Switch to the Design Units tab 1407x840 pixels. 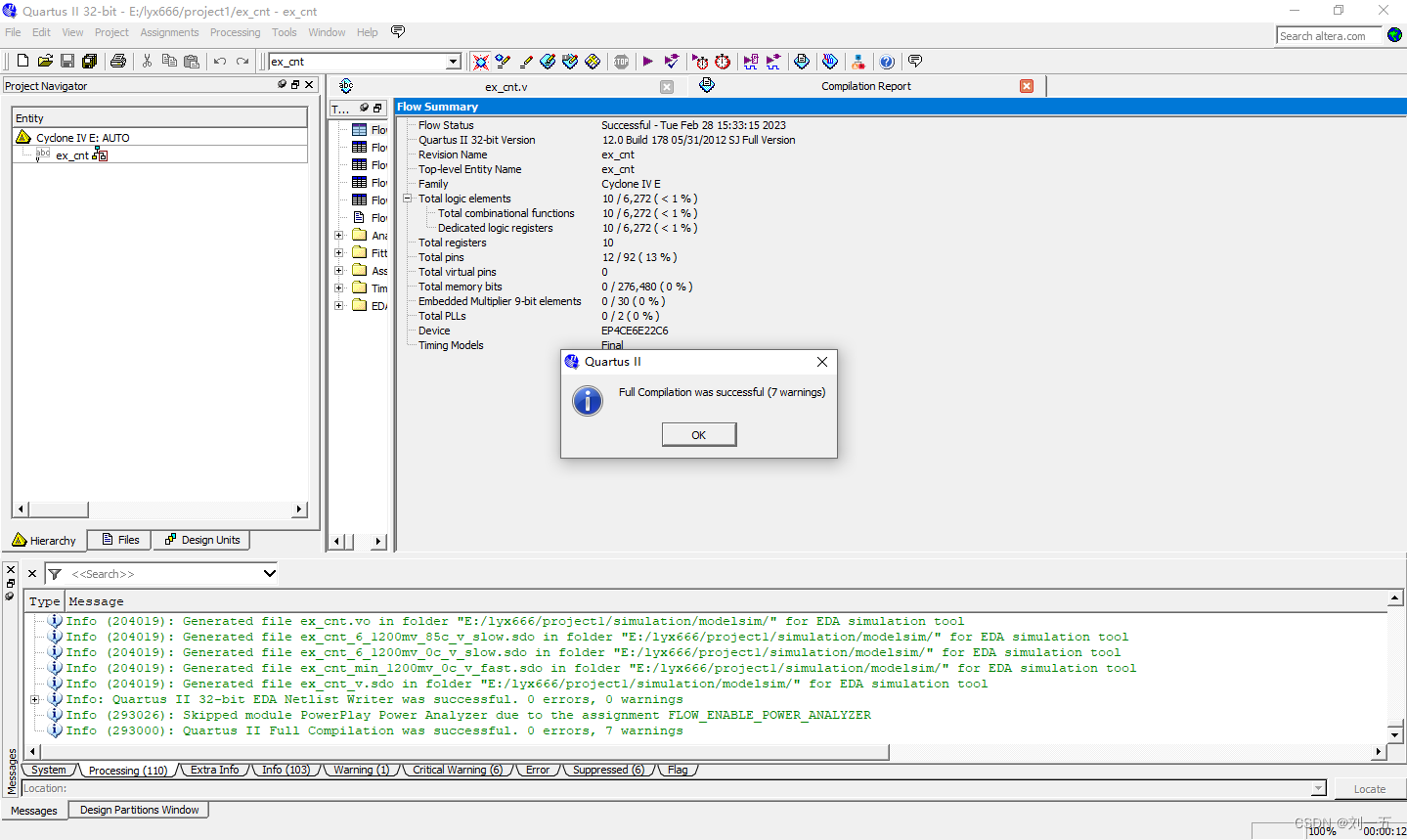click(x=201, y=540)
